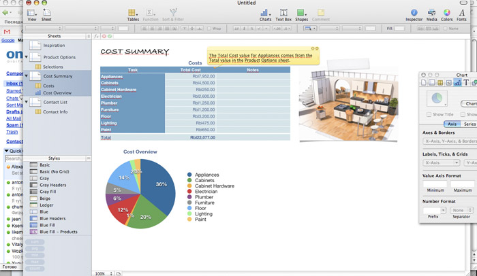Open X-Axis dropdown in inspector

(x=441, y=162)
